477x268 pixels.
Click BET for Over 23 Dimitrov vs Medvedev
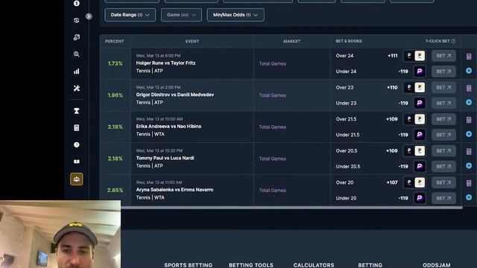click(x=443, y=88)
